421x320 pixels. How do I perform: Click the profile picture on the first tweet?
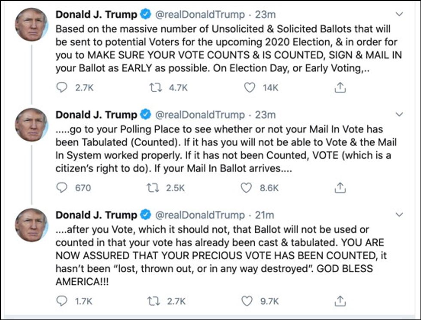tap(31, 25)
